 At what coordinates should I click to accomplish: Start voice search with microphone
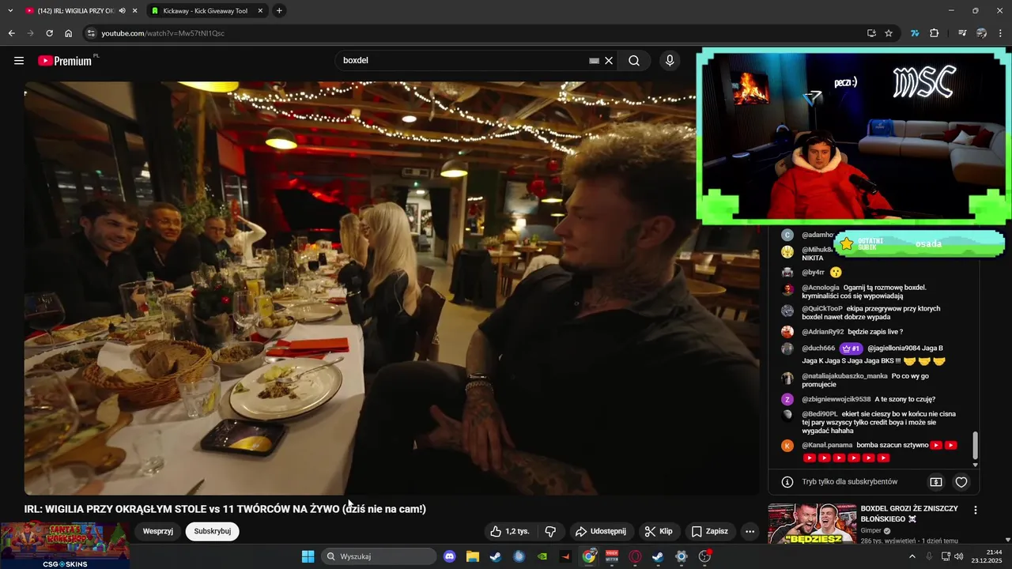click(670, 61)
